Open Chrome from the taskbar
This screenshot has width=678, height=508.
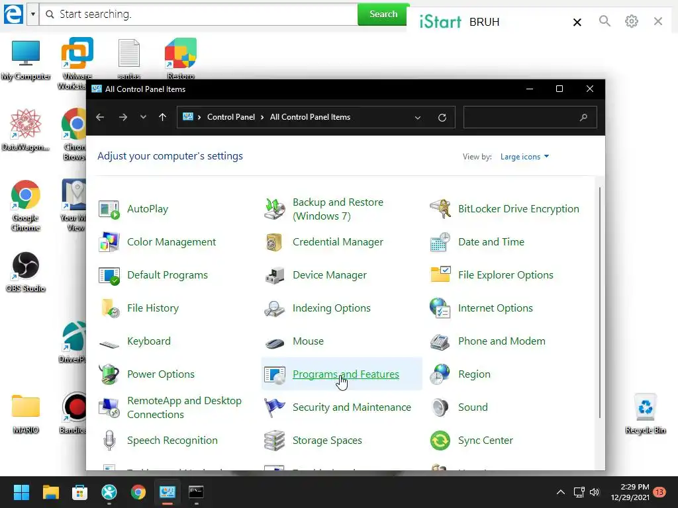(x=138, y=492)
